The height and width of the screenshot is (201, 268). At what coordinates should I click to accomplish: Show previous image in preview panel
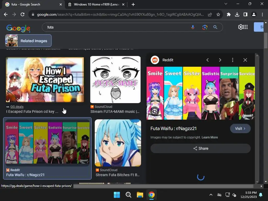tap(208, 60)
